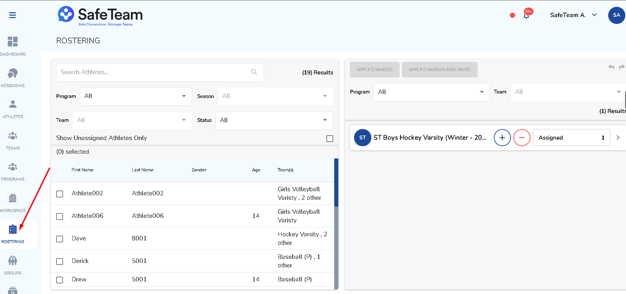Select Drew 5001 row checkbox
Viewport: 626px width, 294px height.
tap(60, 280)
